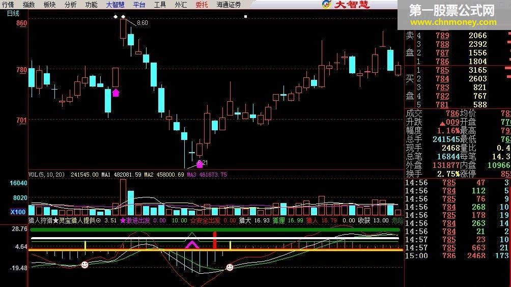The width and height of the screenshot is (511, 287).
Task: Open the 行情 menu
Action: pos(8,5)
